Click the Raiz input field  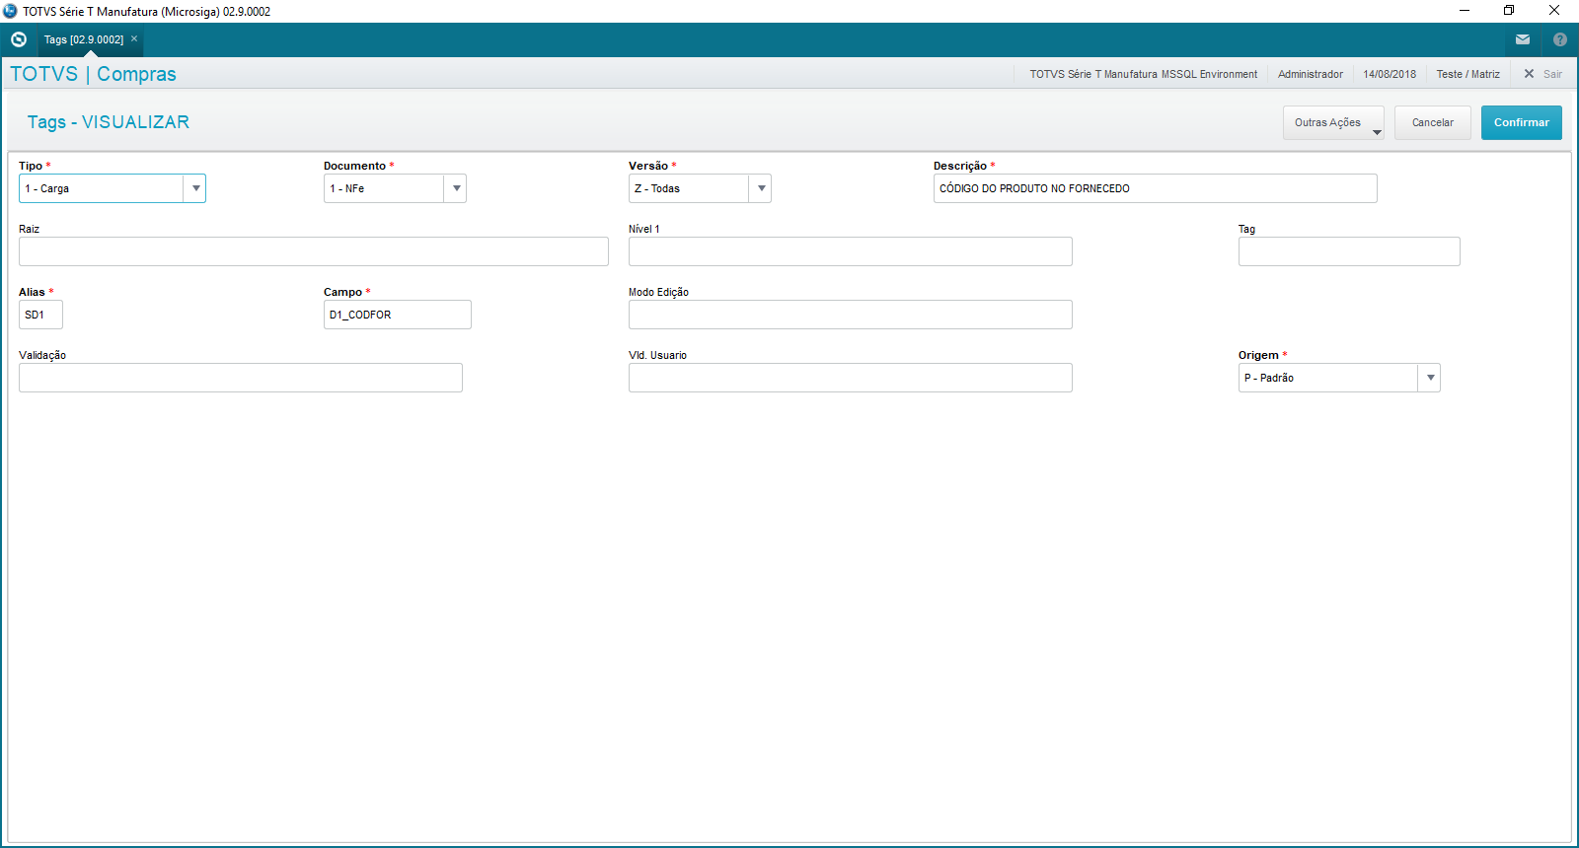(313, 251)
